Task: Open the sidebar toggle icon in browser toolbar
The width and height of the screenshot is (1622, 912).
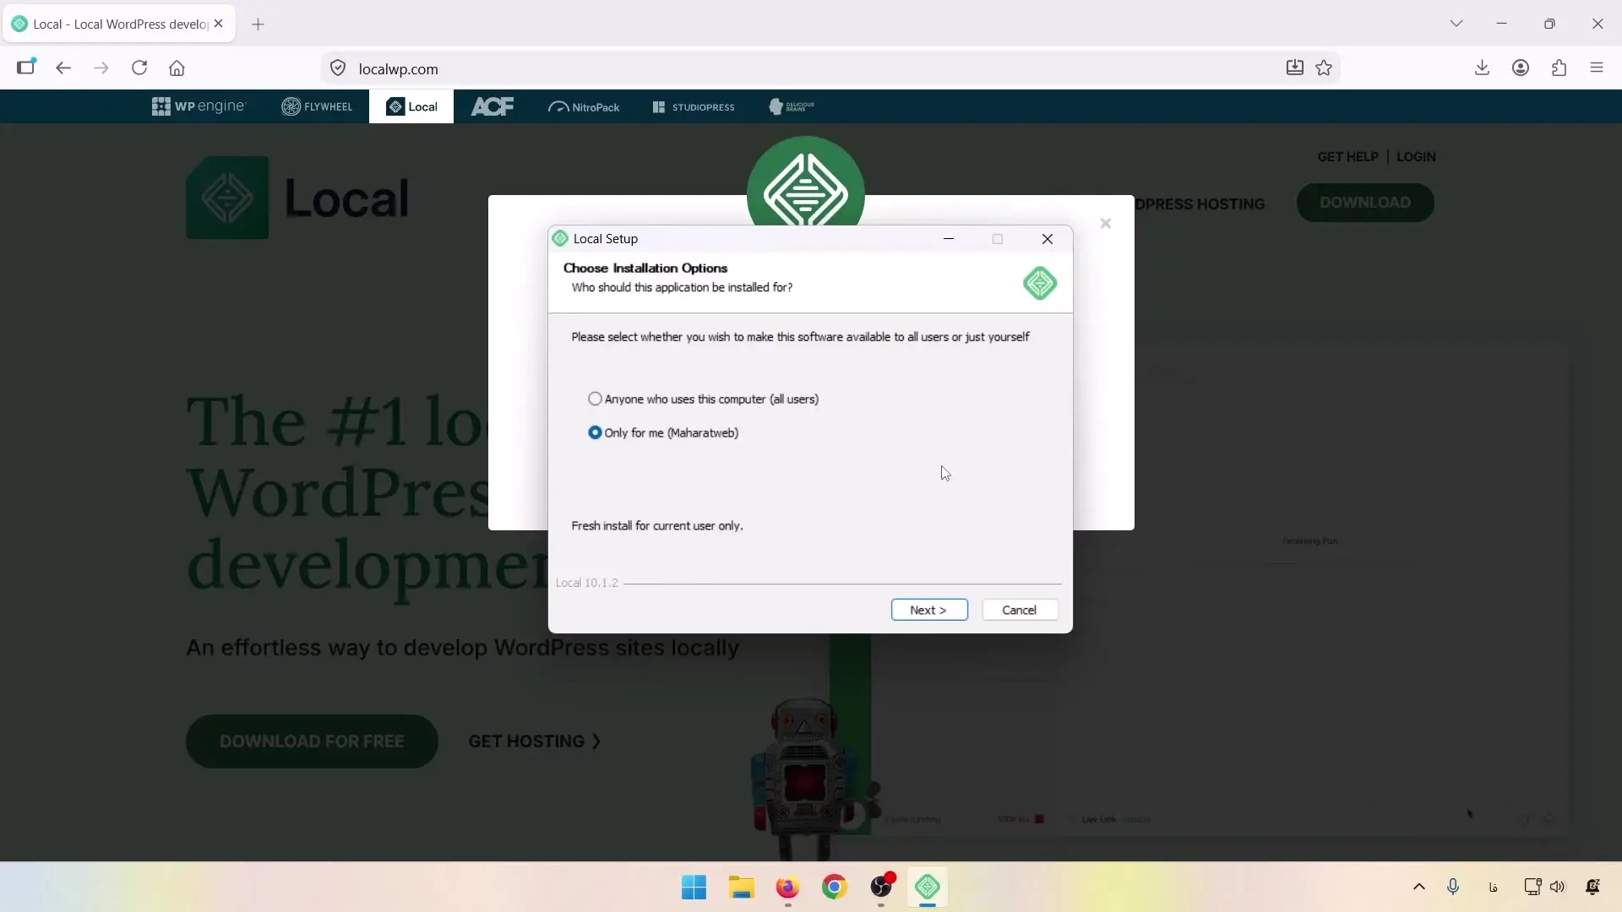Action: point(26,67)
